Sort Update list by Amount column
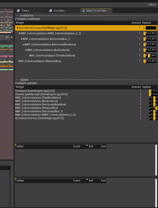158x208 pixels. [x=136, y=87]
